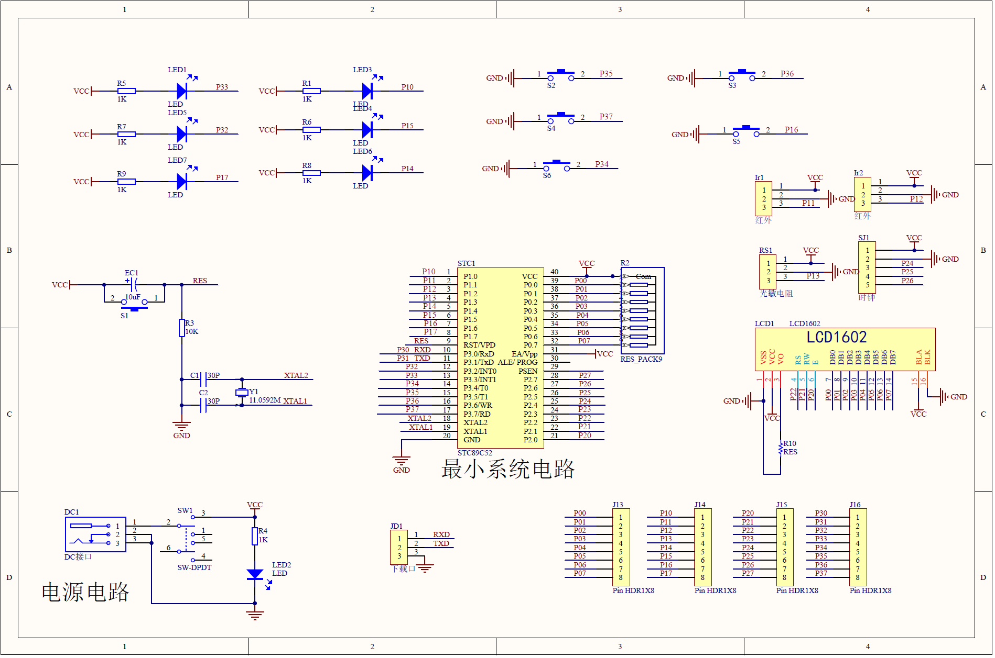Select pushbutton S6 symbol
This screenshot has height=658, width=995.
(557, 165)
